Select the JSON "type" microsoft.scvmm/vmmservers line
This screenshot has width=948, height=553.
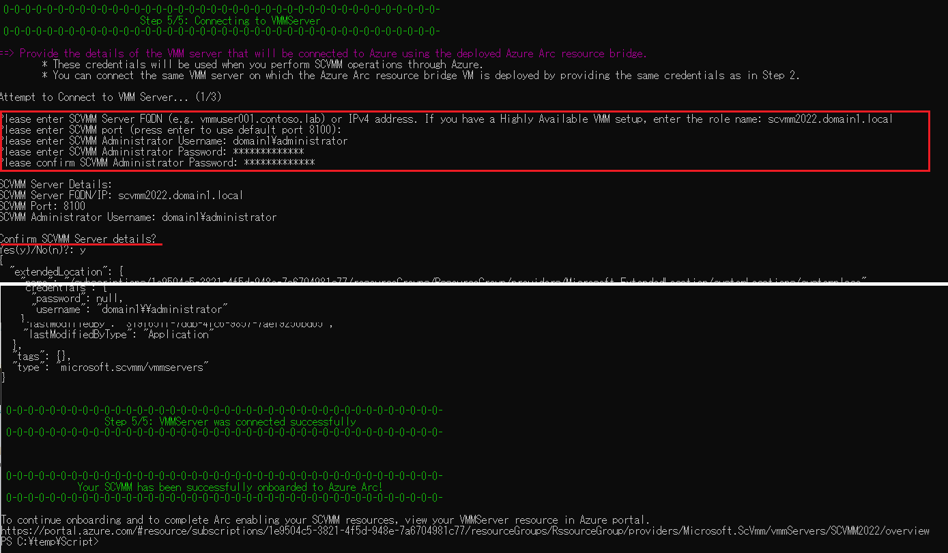[109, 367]
